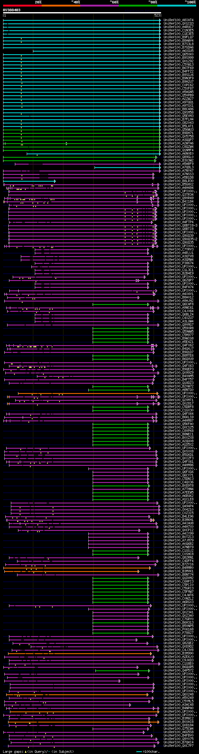Click the hit label UniRef100_A8IAT4

pos(178,20)
